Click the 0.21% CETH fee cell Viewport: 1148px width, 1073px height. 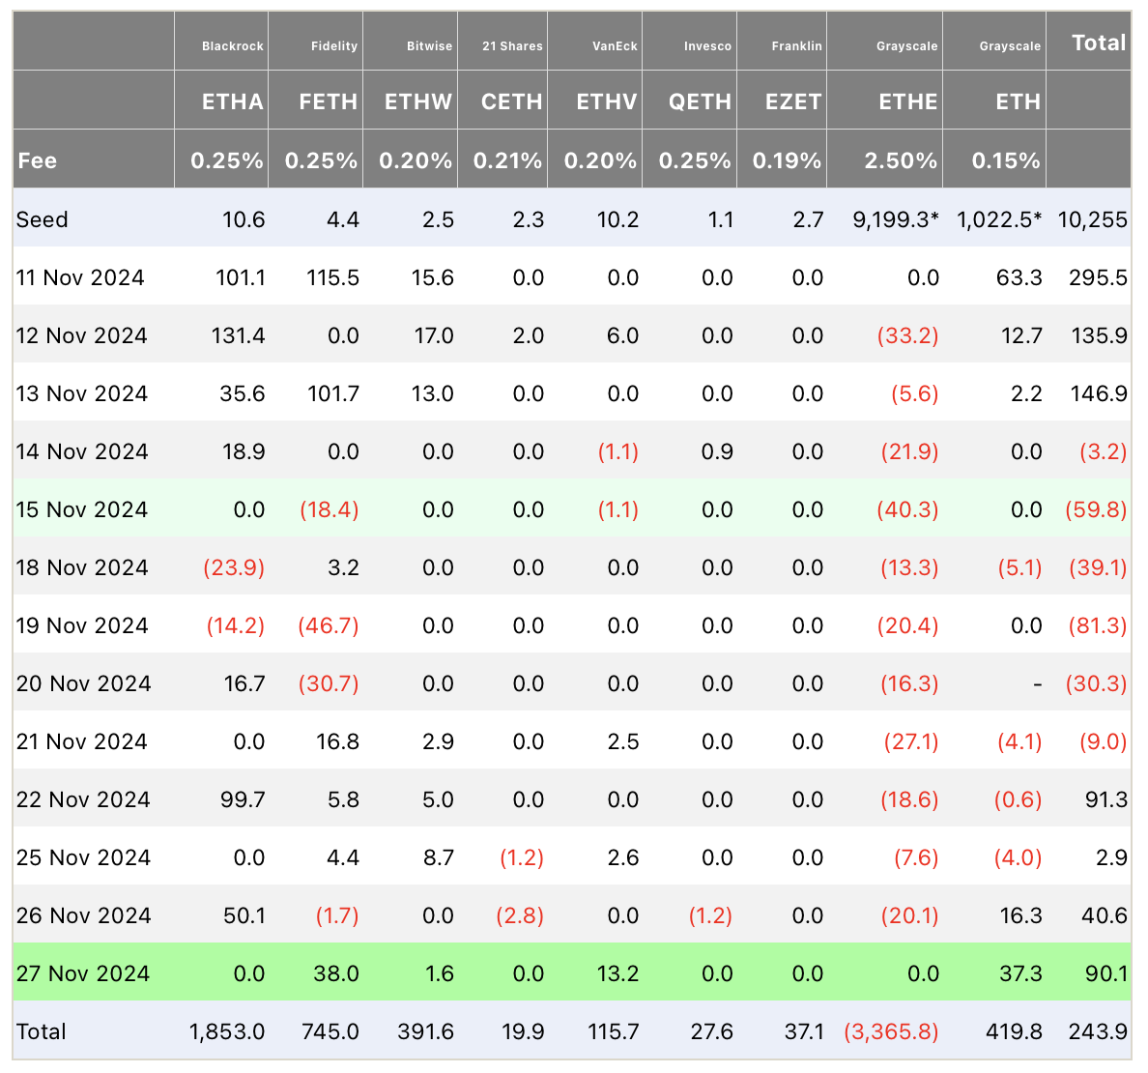(506, 160)
